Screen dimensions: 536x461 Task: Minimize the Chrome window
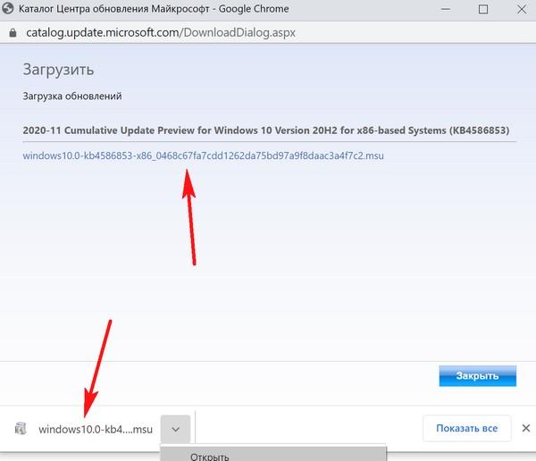pos(446,9)
